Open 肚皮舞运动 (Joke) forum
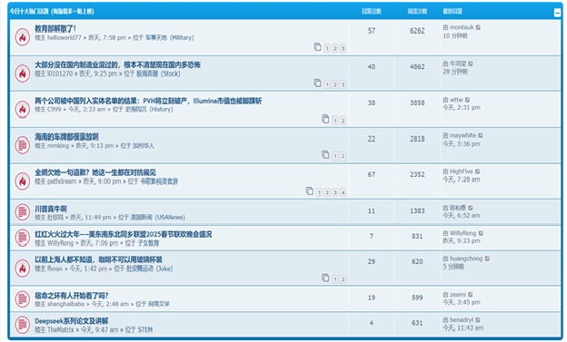The width and height of the screenshot is (567, 342). (x=149, y=269)
